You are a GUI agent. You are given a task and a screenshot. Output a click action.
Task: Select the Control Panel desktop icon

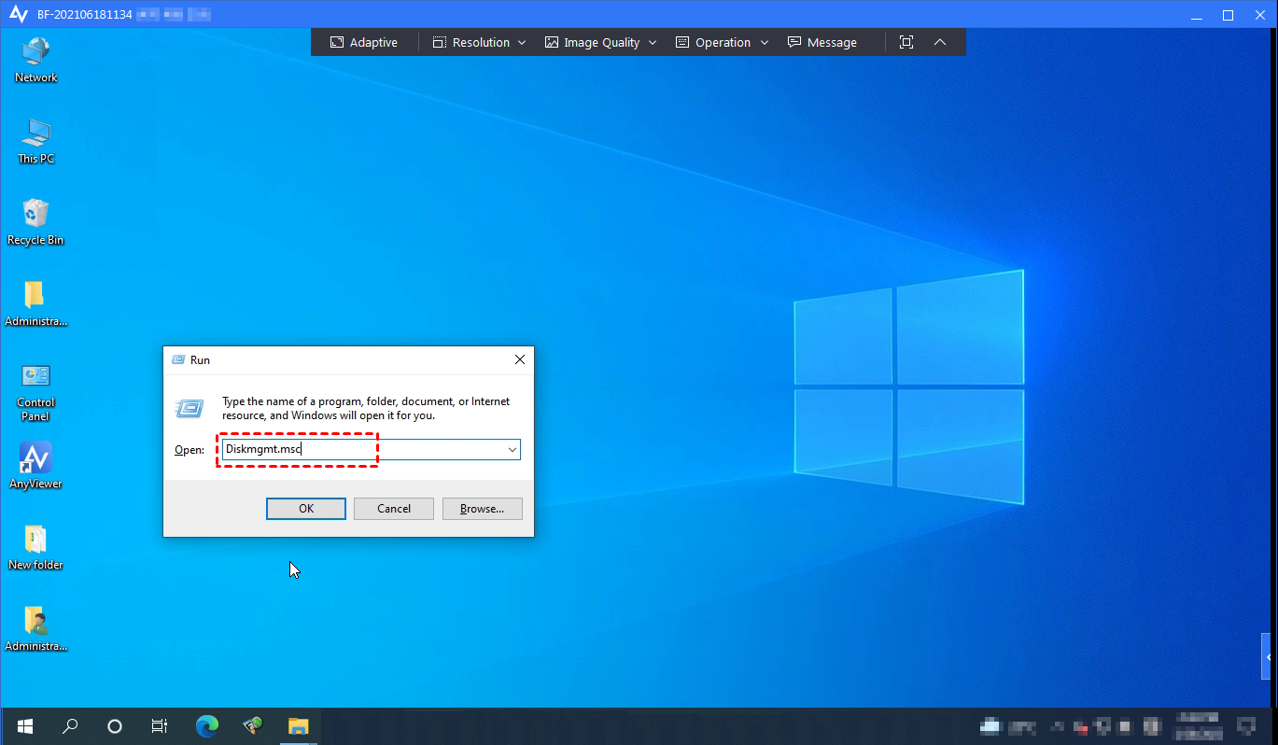[x=35, y=391]
